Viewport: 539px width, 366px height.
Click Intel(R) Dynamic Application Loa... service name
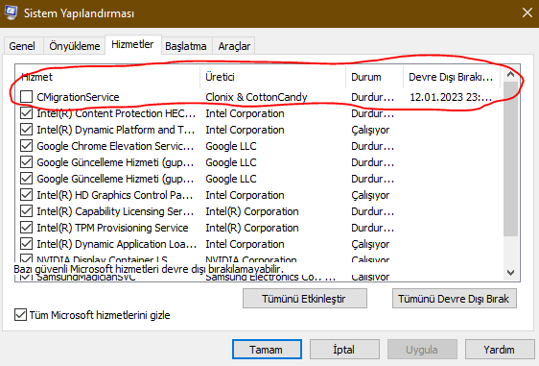[x=117, y=244]
